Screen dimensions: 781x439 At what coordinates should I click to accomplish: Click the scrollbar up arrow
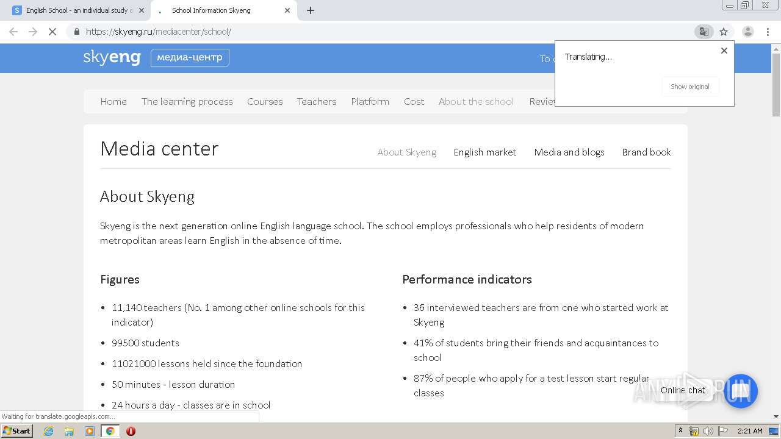[776, 48]
